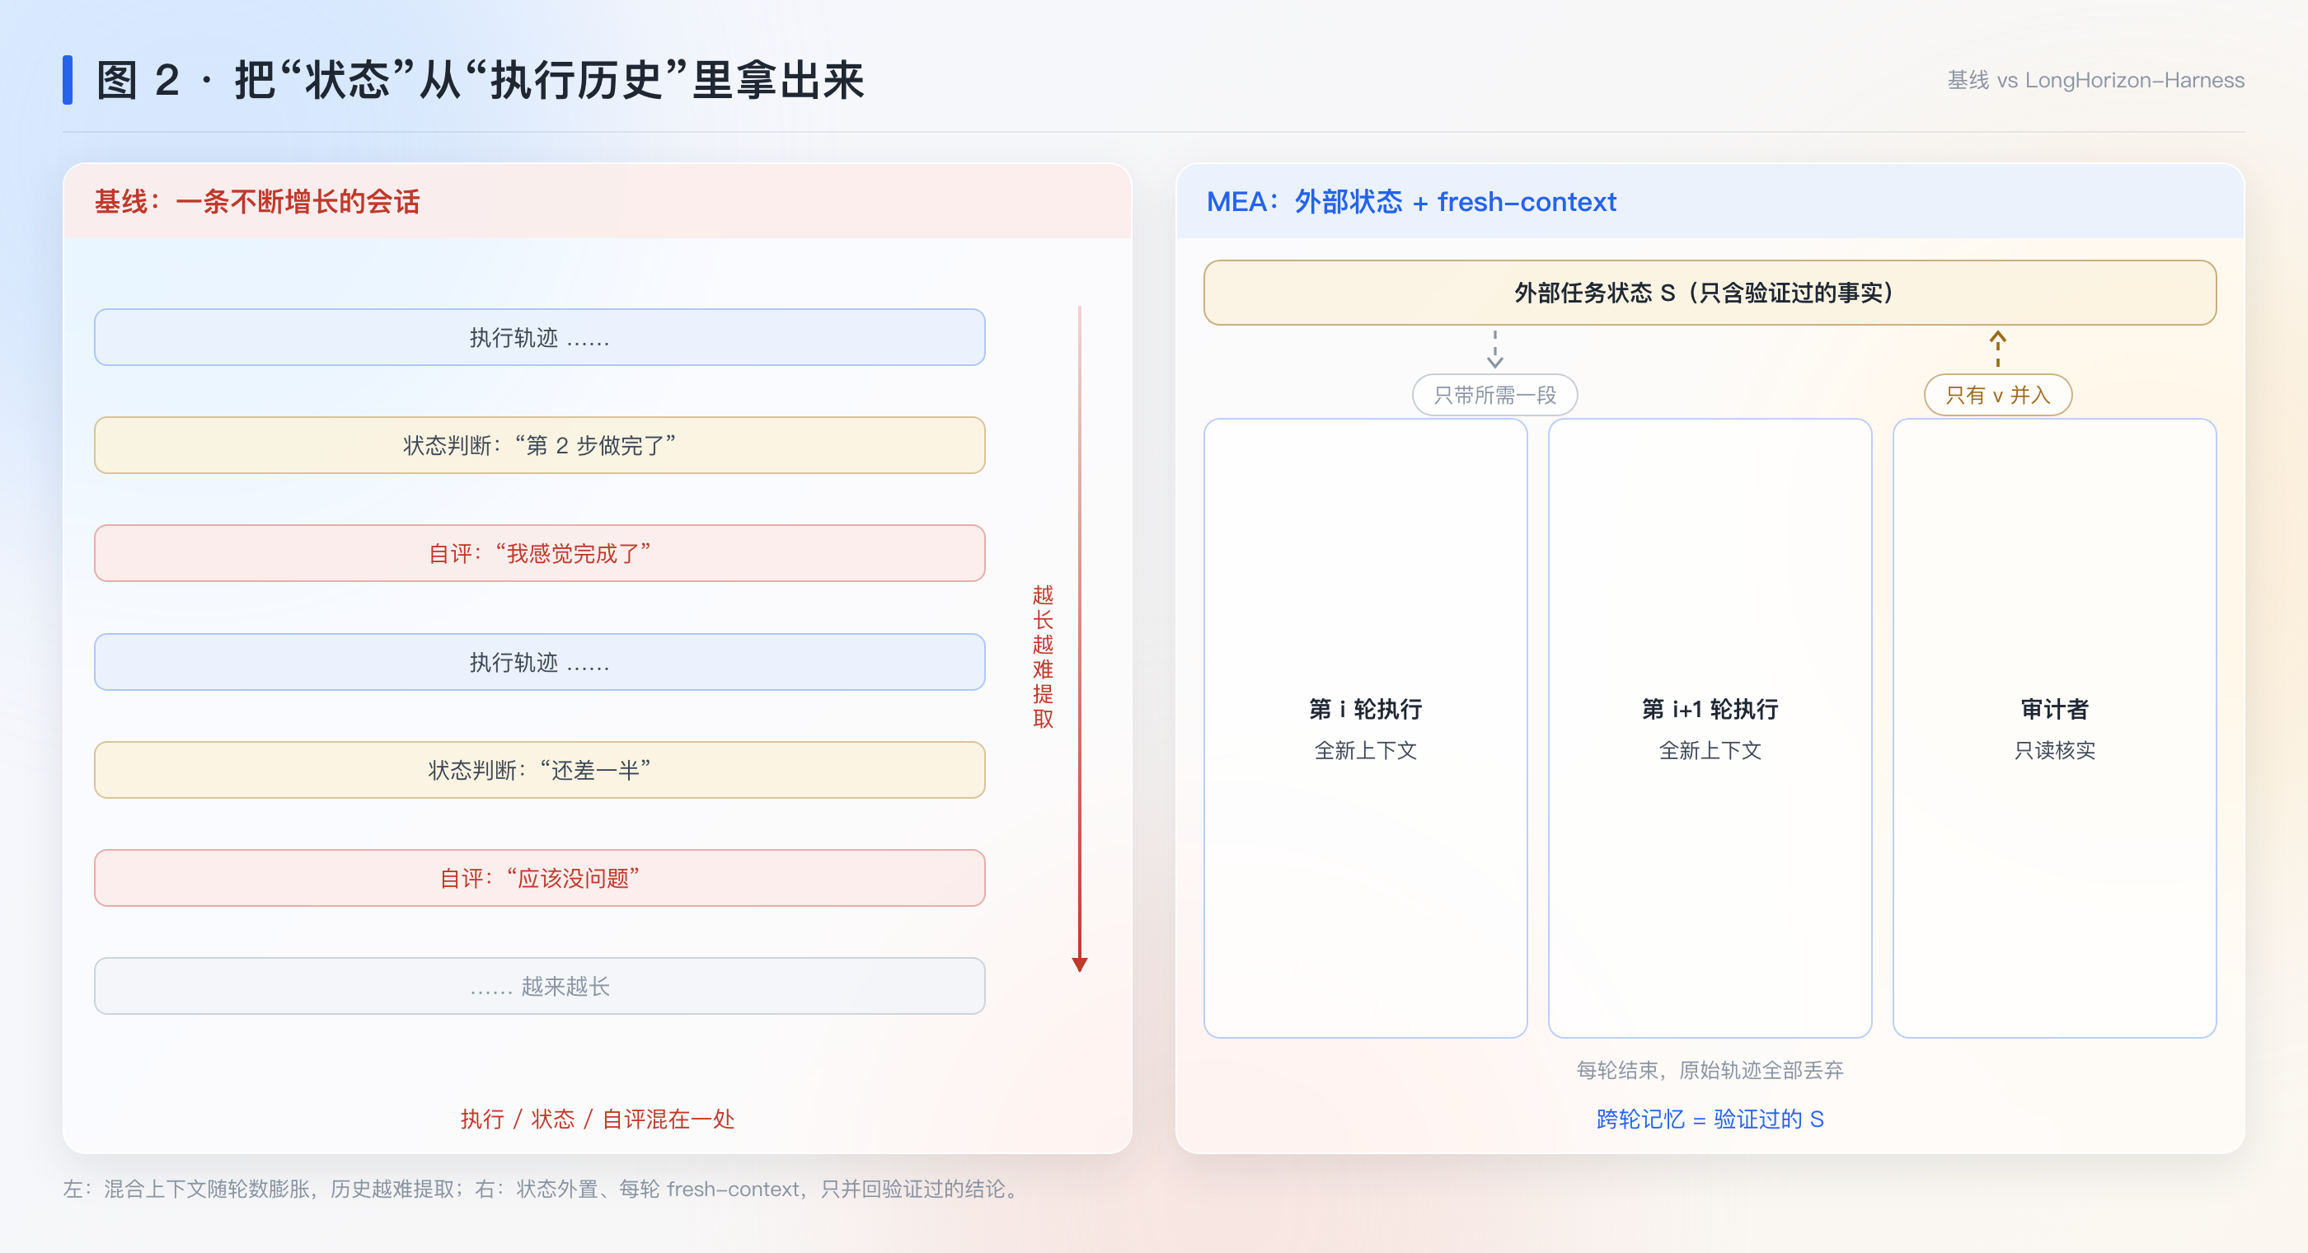Select the '自评："应该没问题"' box
Image resolution: width=2308 pixels, height=1253 pixels.
click(x=539, y=877)
